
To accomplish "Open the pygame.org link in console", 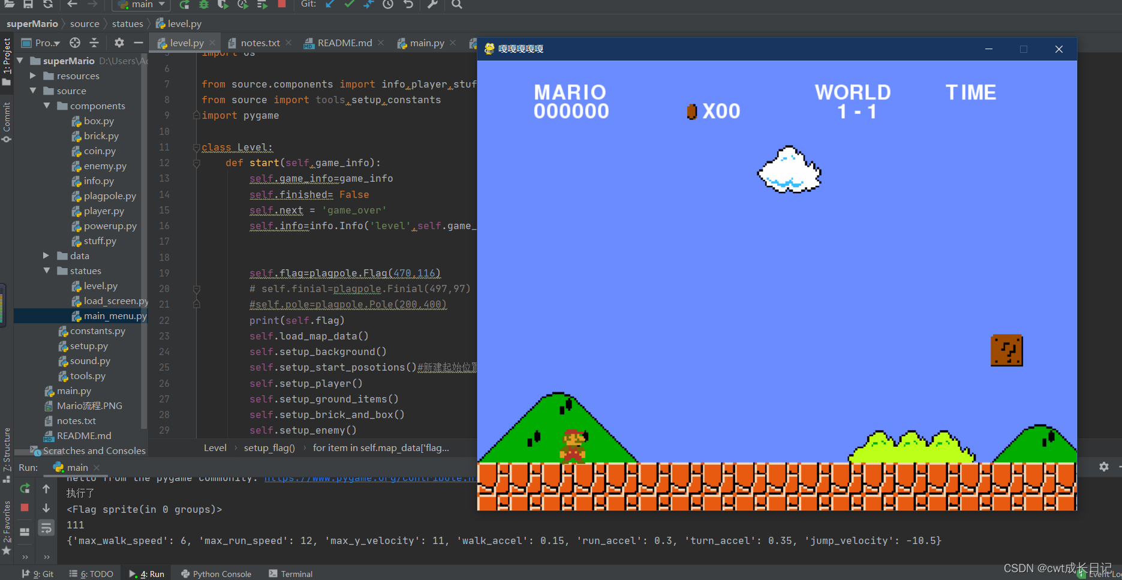I will 370,478.
